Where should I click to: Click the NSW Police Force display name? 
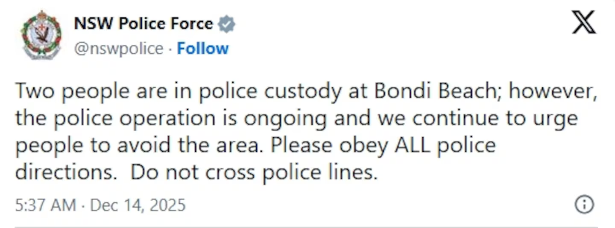tap(143, 23)
